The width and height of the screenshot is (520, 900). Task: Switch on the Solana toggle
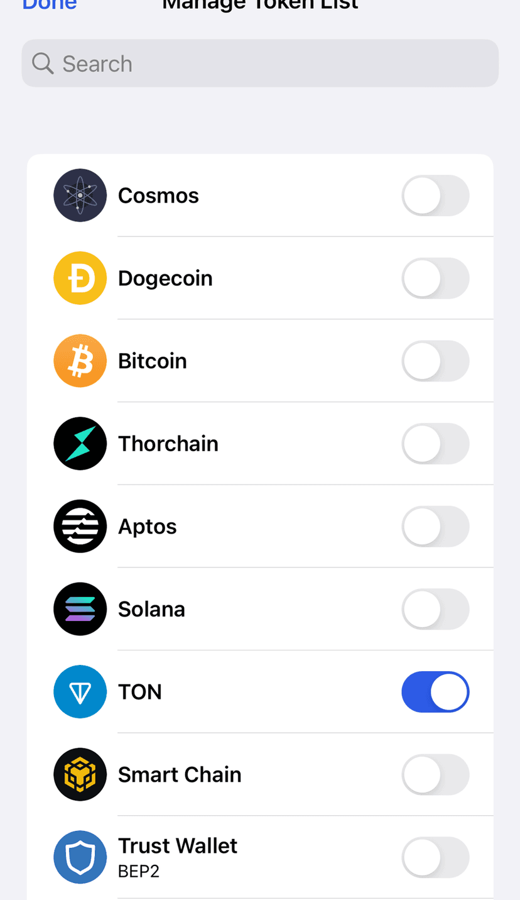[x=435, y=609]
